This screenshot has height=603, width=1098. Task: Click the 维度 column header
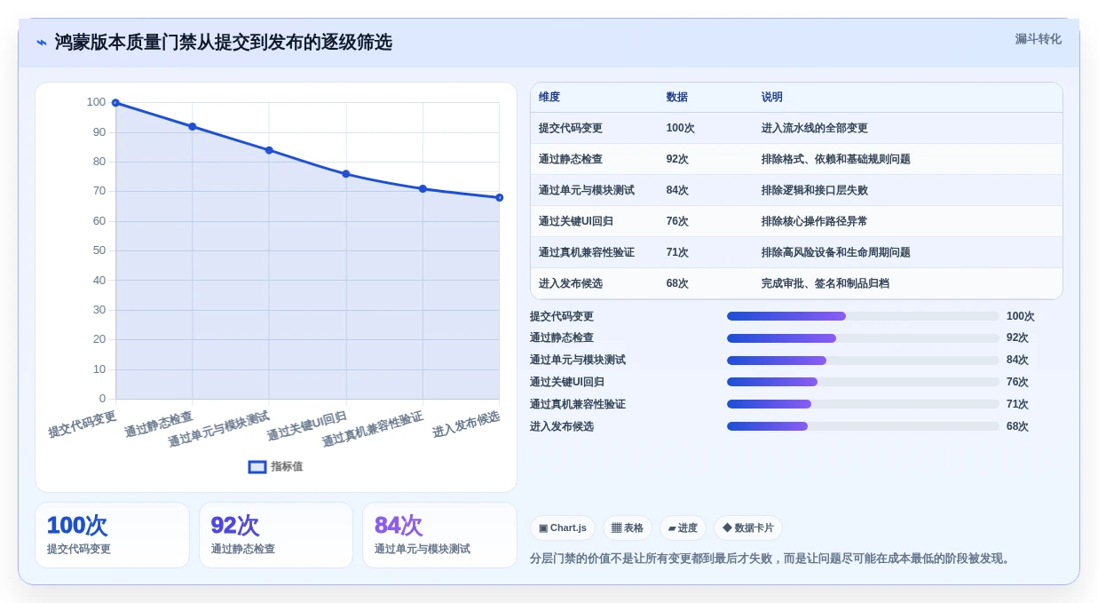pos(549,97)
